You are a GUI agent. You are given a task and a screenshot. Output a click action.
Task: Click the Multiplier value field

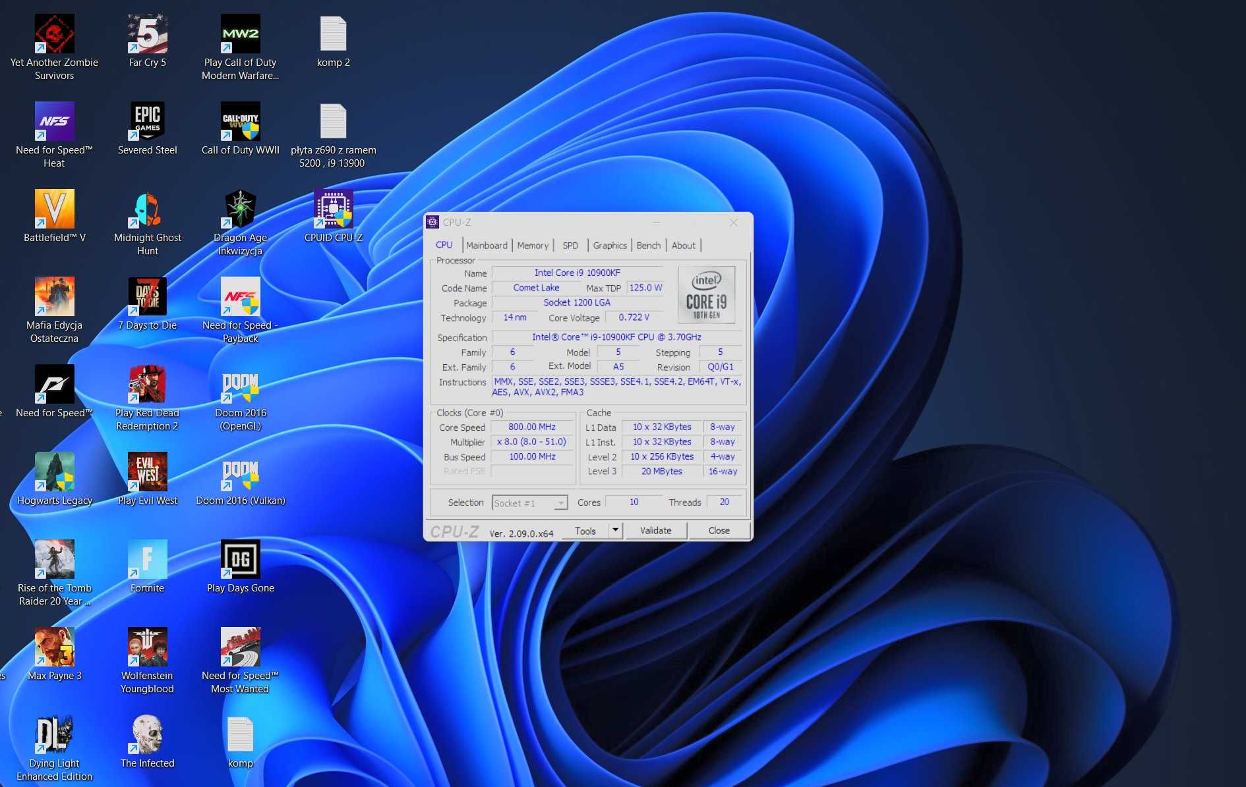[x=531, y=442]
